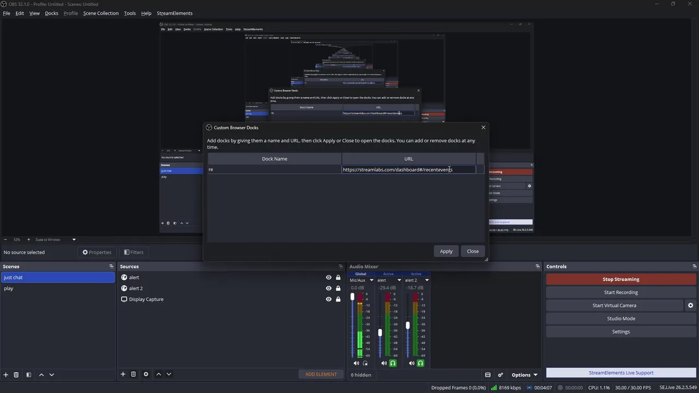Zoom in the preview with the plus icon
The height and width of the screenshot is (393, 699).
pyautogui.click(x=28, y=240)
